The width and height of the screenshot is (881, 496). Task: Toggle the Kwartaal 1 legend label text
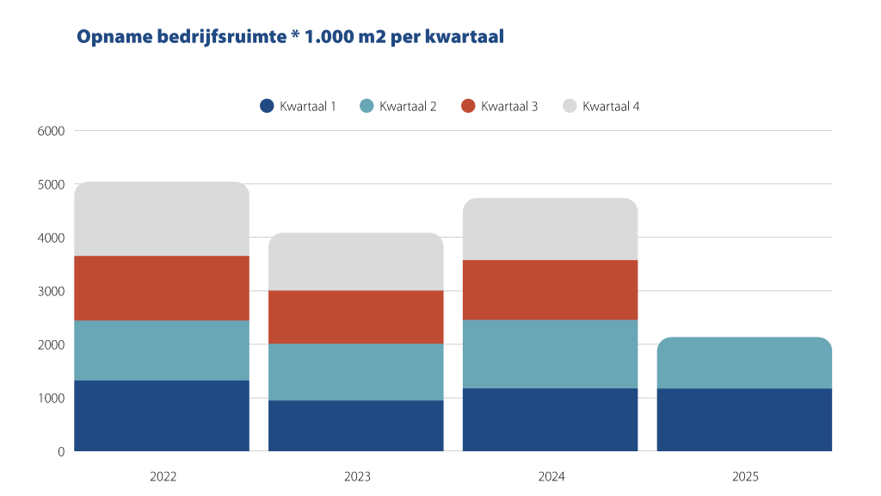point(307,107)
